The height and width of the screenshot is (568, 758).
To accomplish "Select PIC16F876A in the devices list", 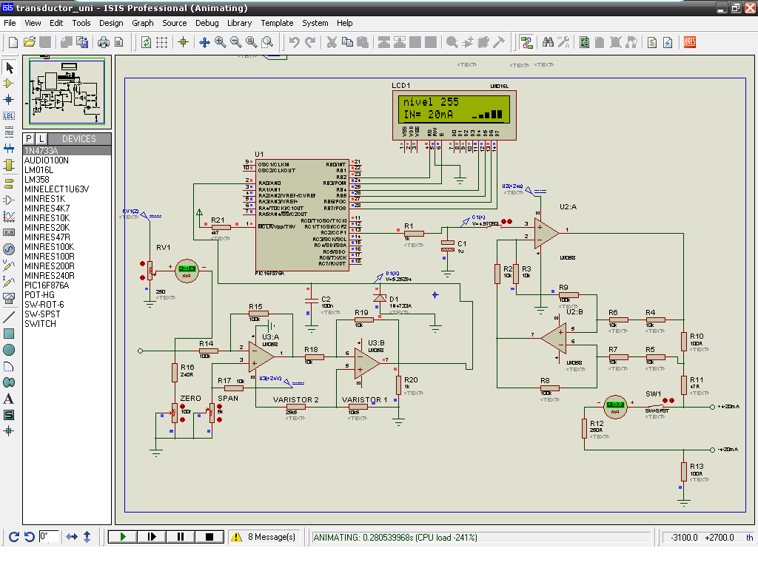I will tap(47, 285).
